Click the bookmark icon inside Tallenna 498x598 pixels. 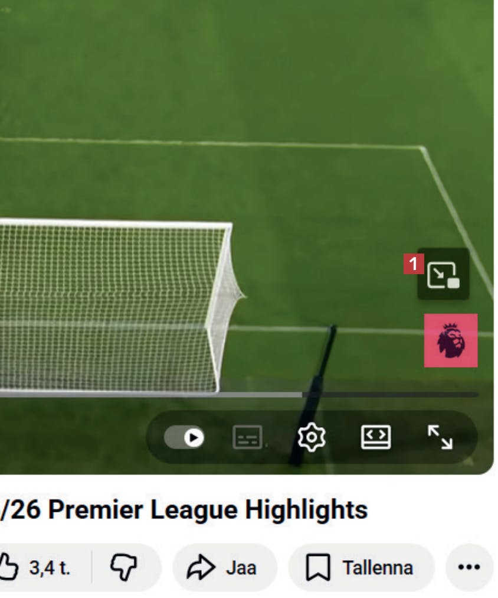(x=318, y=567)
